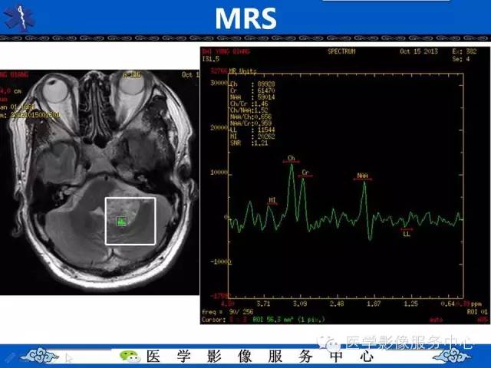The height and width of the screenshot is (368, 491).
Task: Click the 1.87 ppm axis value
Action: (374, 304)
